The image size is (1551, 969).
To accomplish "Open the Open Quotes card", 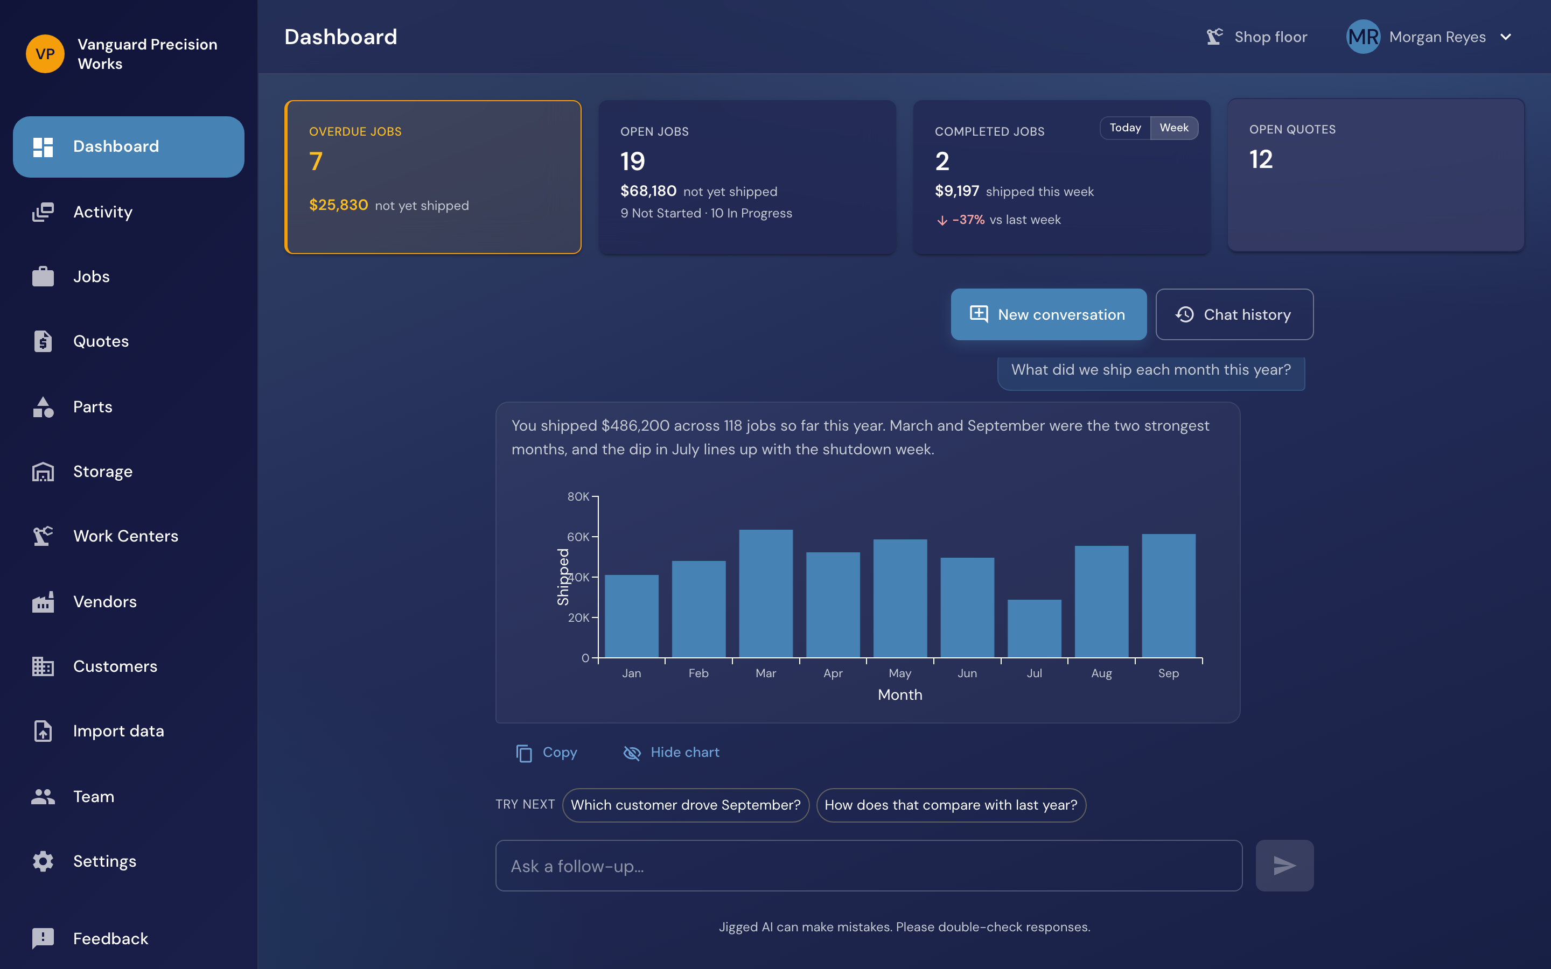I will pyautogui.click(x=1376, y=175).
